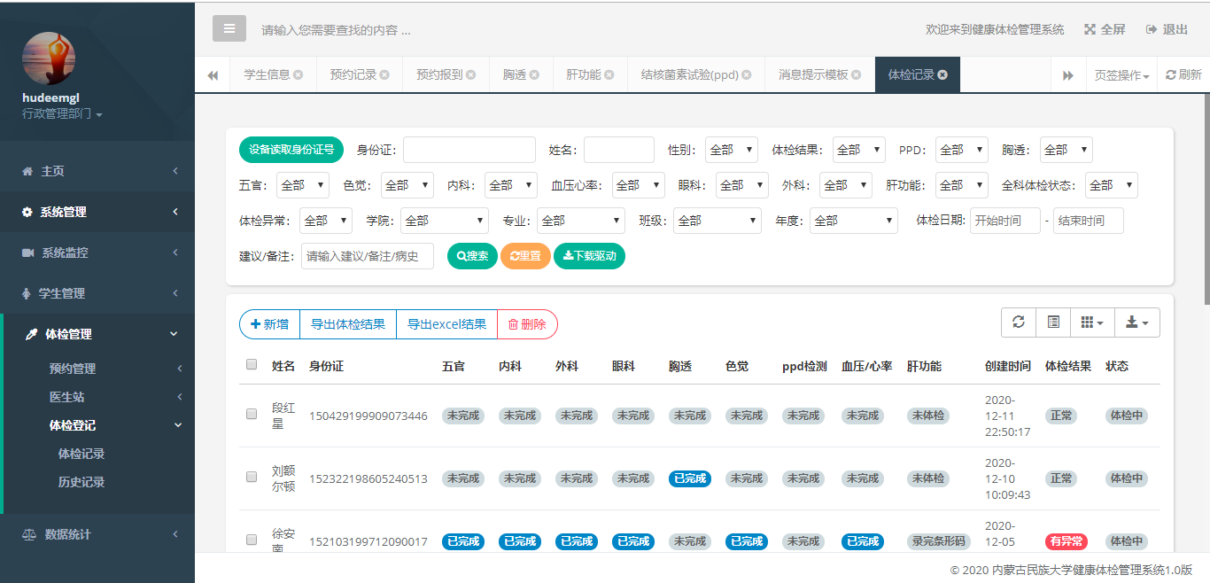This screenshot has width=1210, height=583.
Task: Expand 数据统计 in the sidebar
Action: [x=97, y=534]
